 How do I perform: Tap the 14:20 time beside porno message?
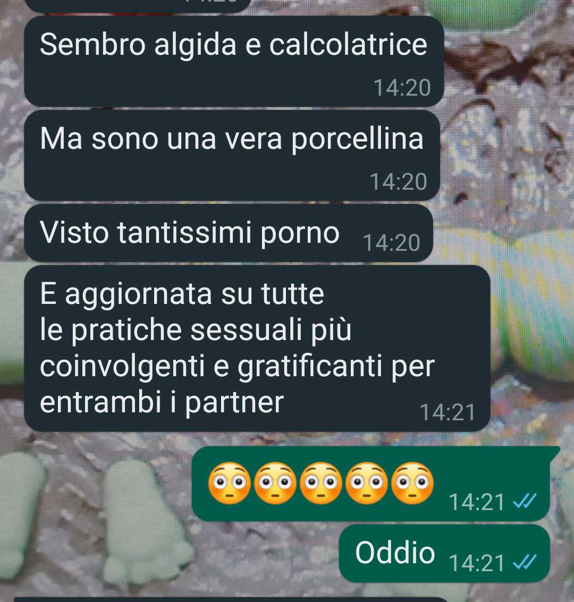pos(391,243)
